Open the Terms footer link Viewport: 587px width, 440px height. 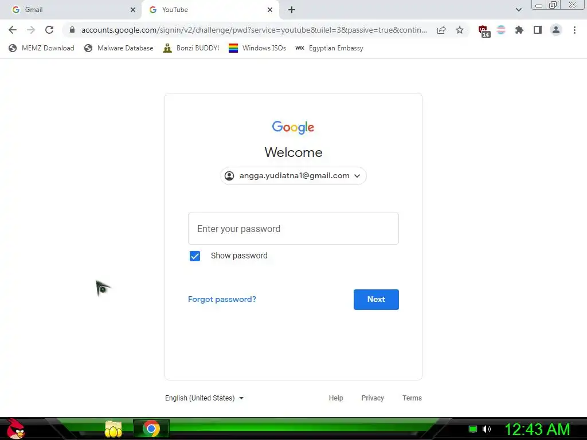(412, 398)
